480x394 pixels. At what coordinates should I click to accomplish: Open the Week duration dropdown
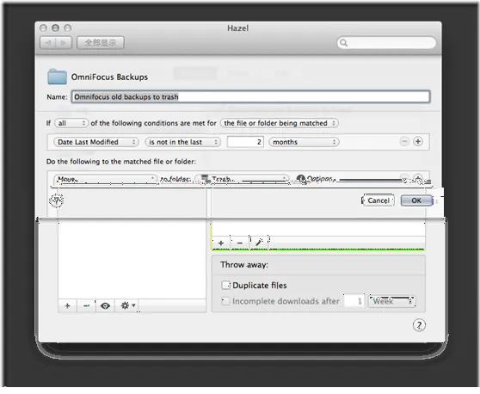(392, 301)
